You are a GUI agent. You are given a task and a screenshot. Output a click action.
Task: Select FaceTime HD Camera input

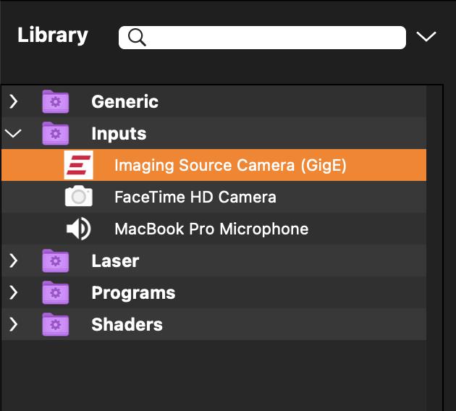tap(195, 197)
